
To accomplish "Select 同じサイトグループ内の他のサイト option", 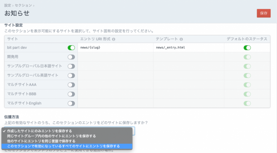I will 51,136.
